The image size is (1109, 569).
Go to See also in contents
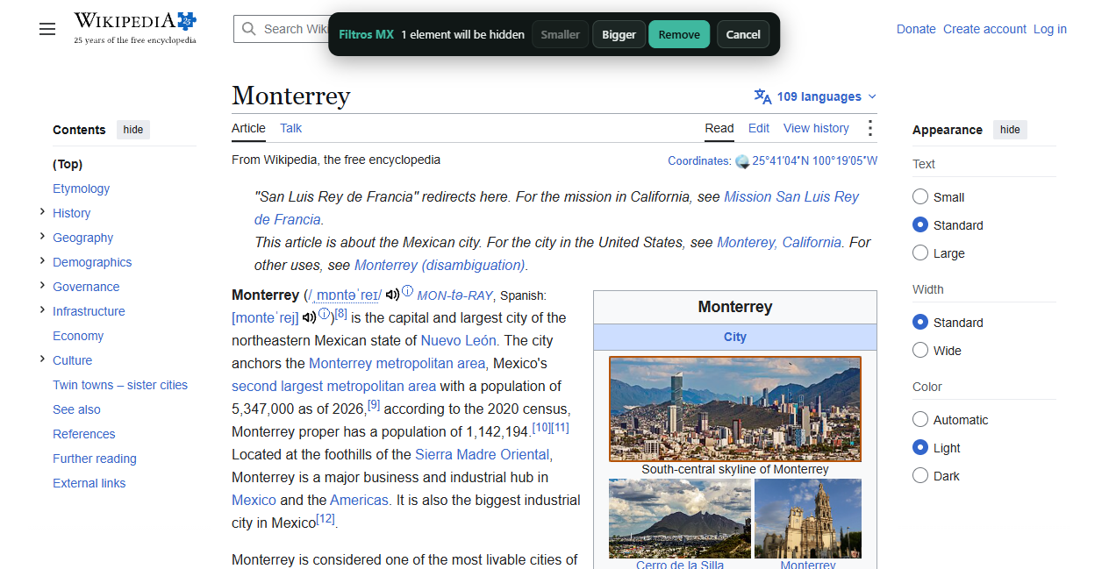76,409
